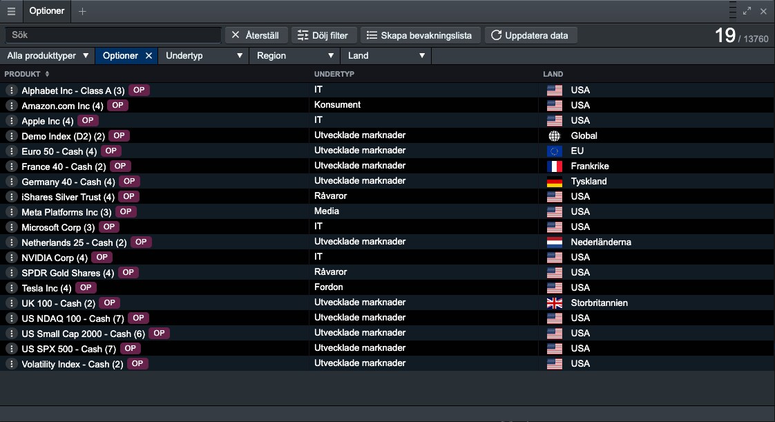The image size is (775, 422).
Task: Select France 40 - Cash (2)
Action: click(64, 167)
